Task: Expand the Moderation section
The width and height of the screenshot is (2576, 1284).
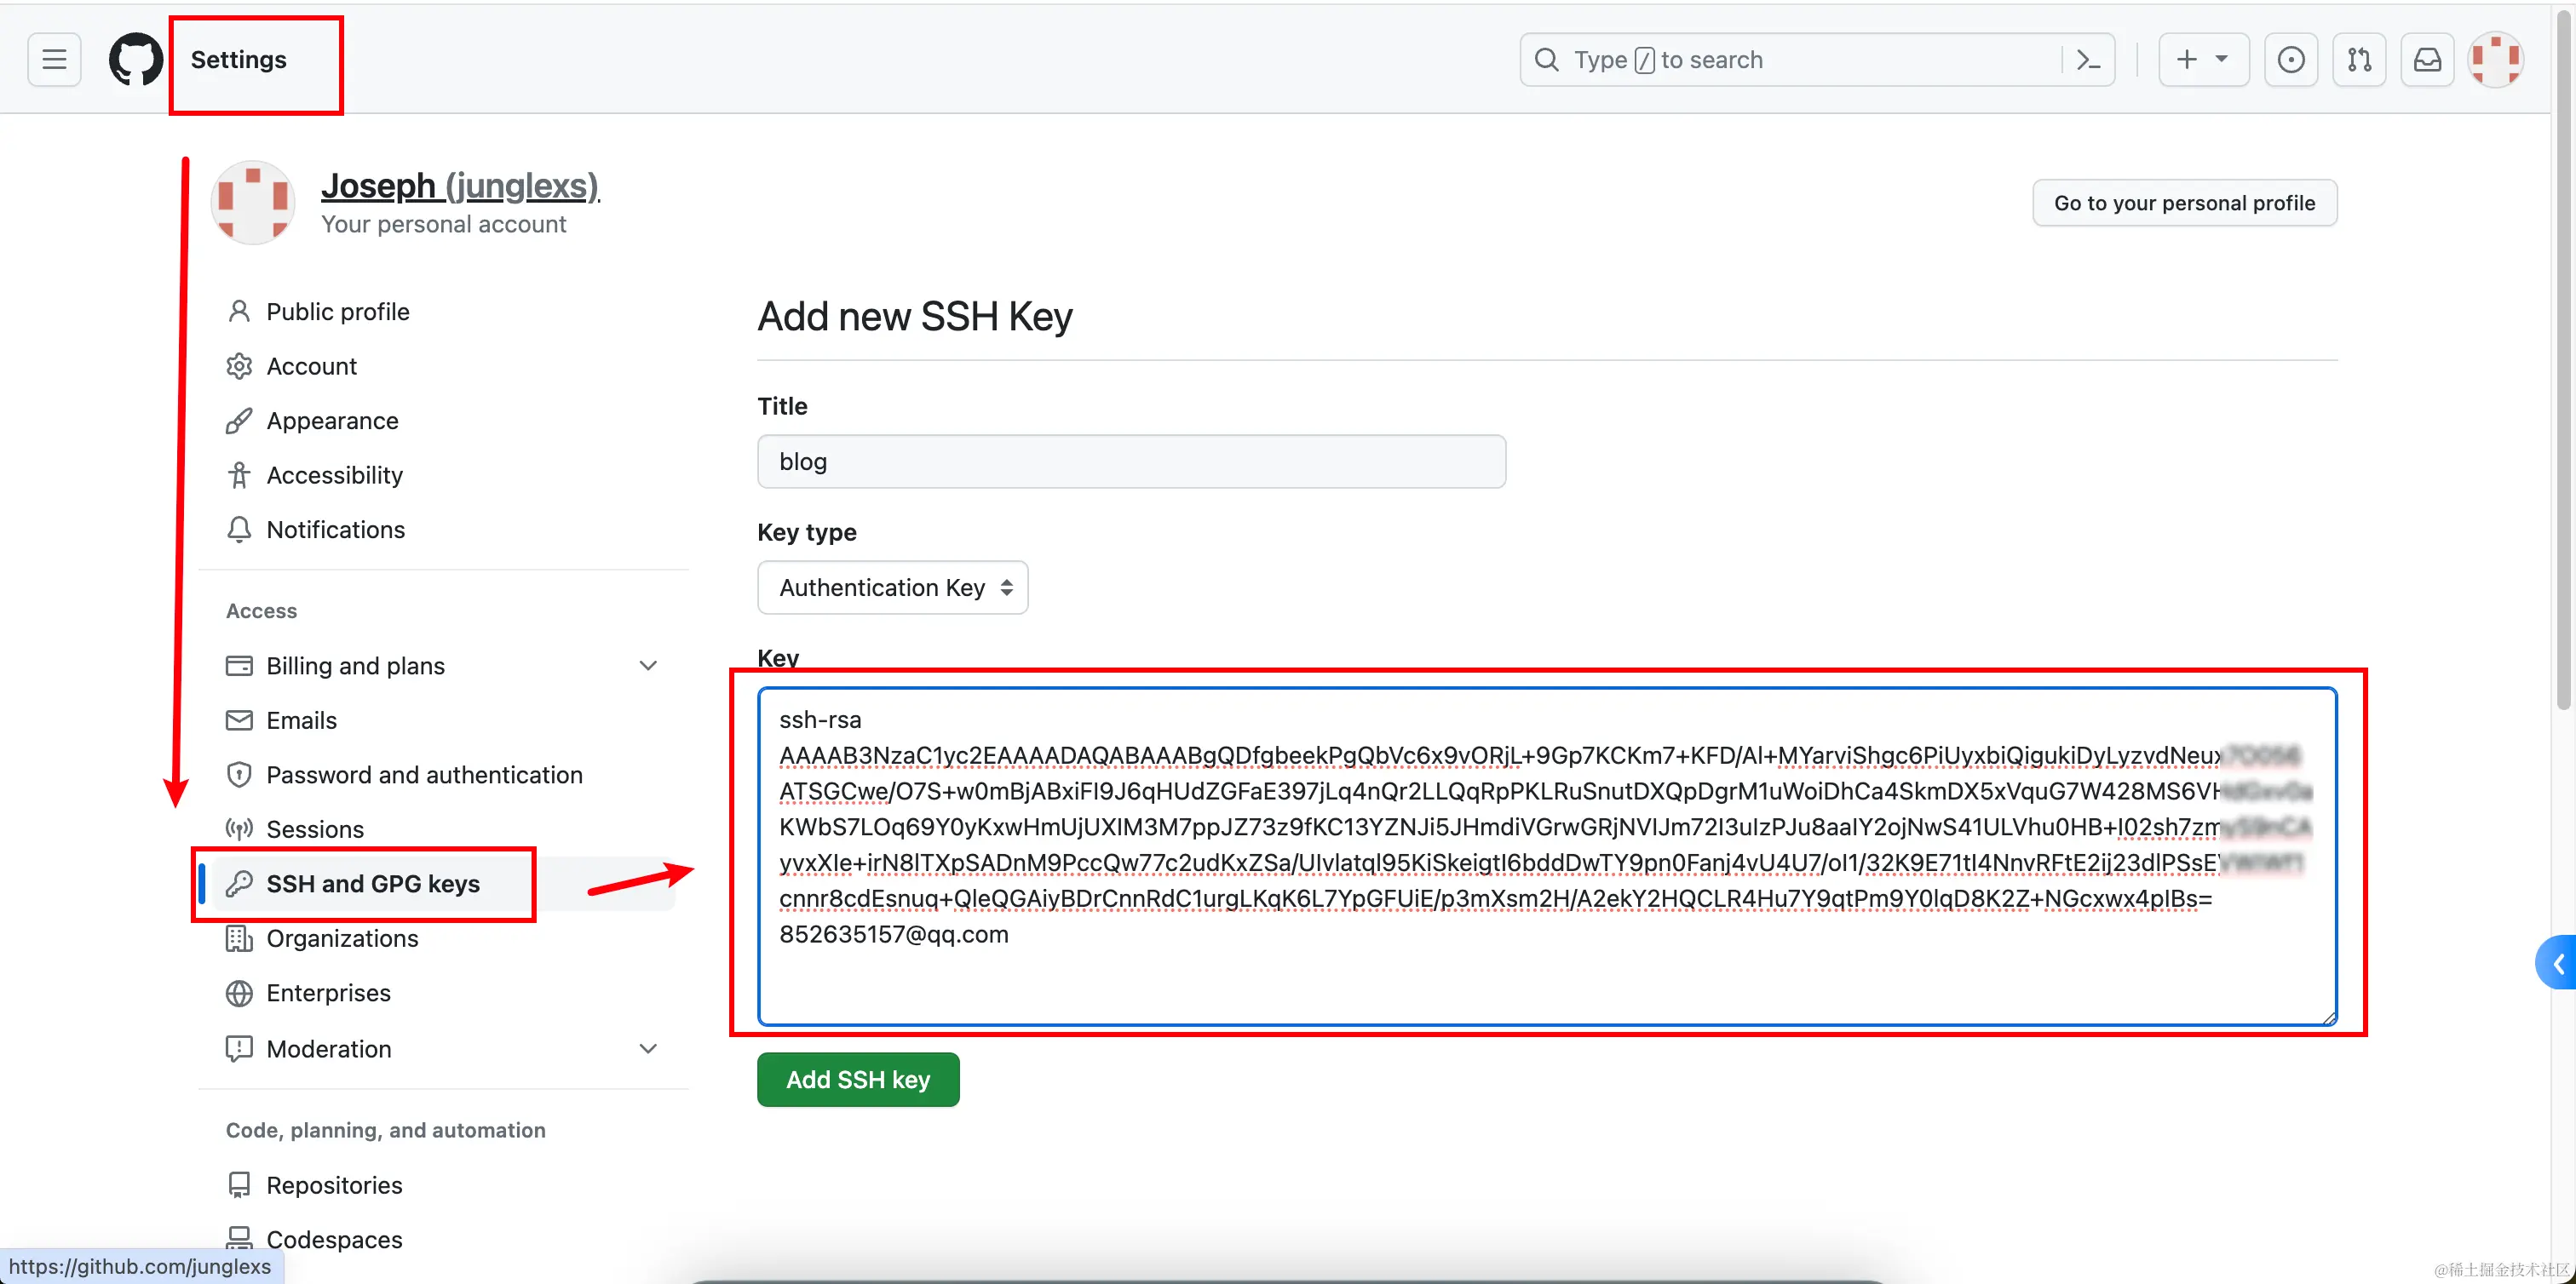Action: tap(648, 1048)
